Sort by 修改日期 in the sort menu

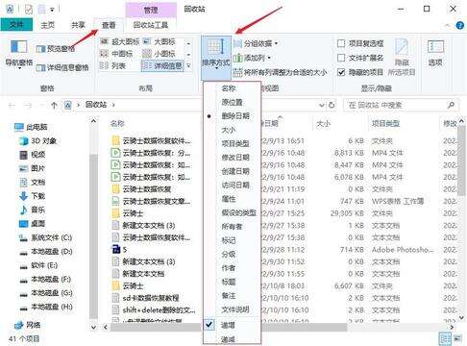[232, 158]
